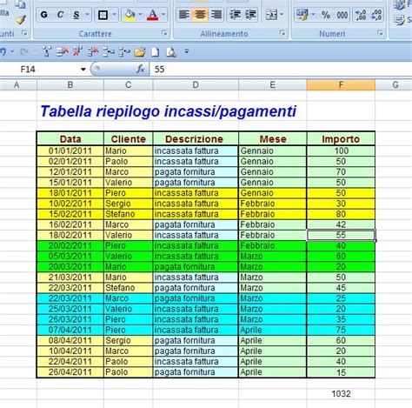Image resolution: width=412 pixels, height=408 pixels.
Task: Toggle center text alignment
Action: pos(200,15)
